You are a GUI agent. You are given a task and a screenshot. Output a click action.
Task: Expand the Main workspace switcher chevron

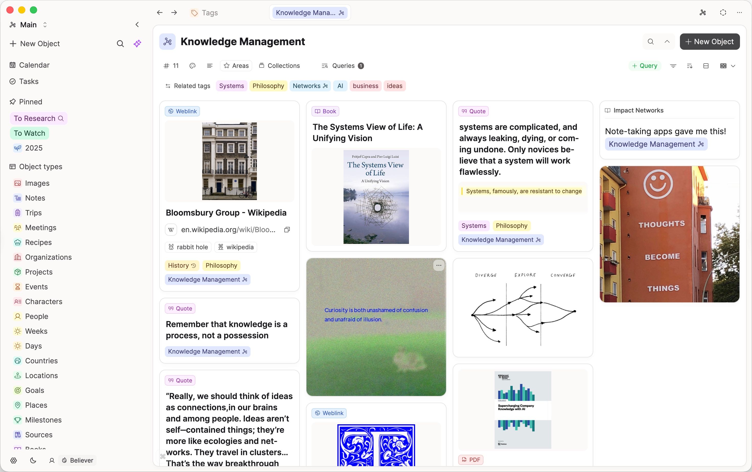click(x=45, y=25)
